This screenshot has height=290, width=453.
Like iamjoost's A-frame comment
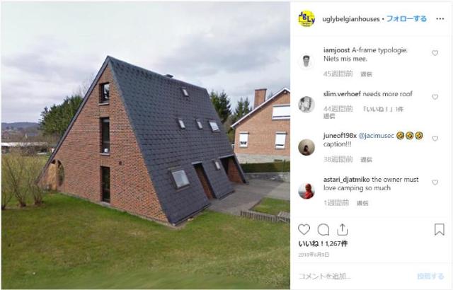(x=435, y=53)
